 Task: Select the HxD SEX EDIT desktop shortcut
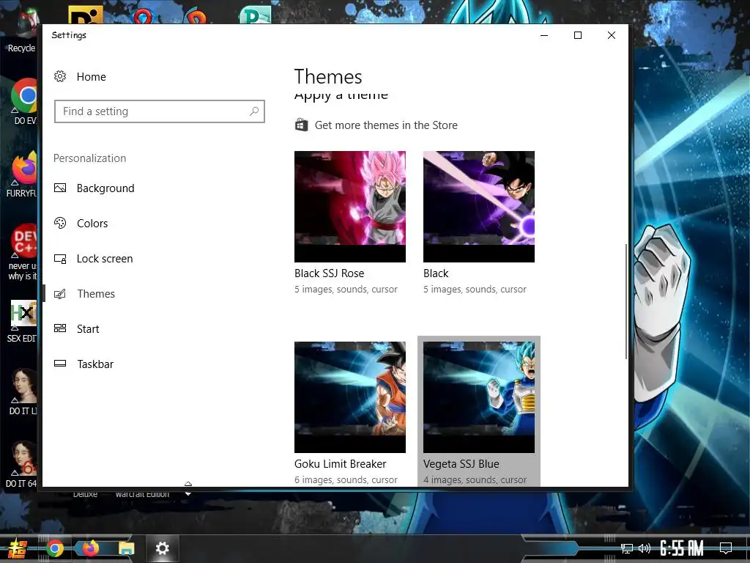click(x=22, y=322)
